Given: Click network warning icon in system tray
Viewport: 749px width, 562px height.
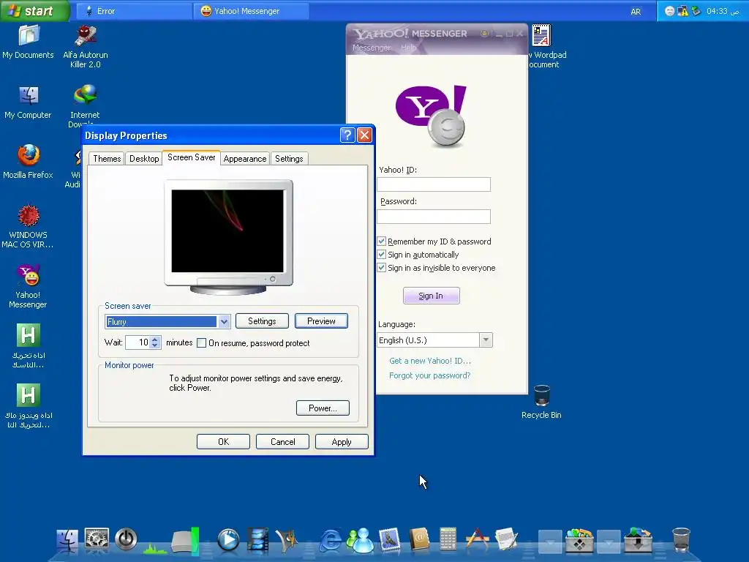Looking at the screenshot, I should [683, 11].
